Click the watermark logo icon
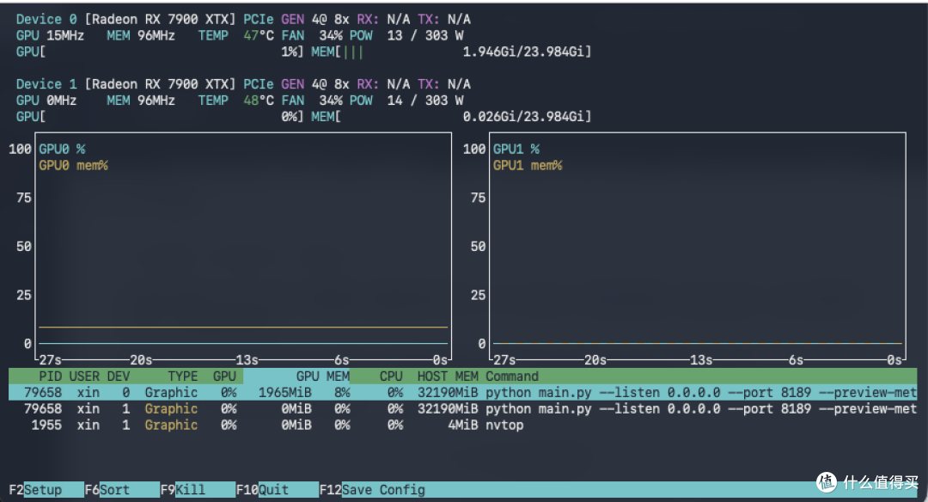928x502 pixels. point(827,482)
